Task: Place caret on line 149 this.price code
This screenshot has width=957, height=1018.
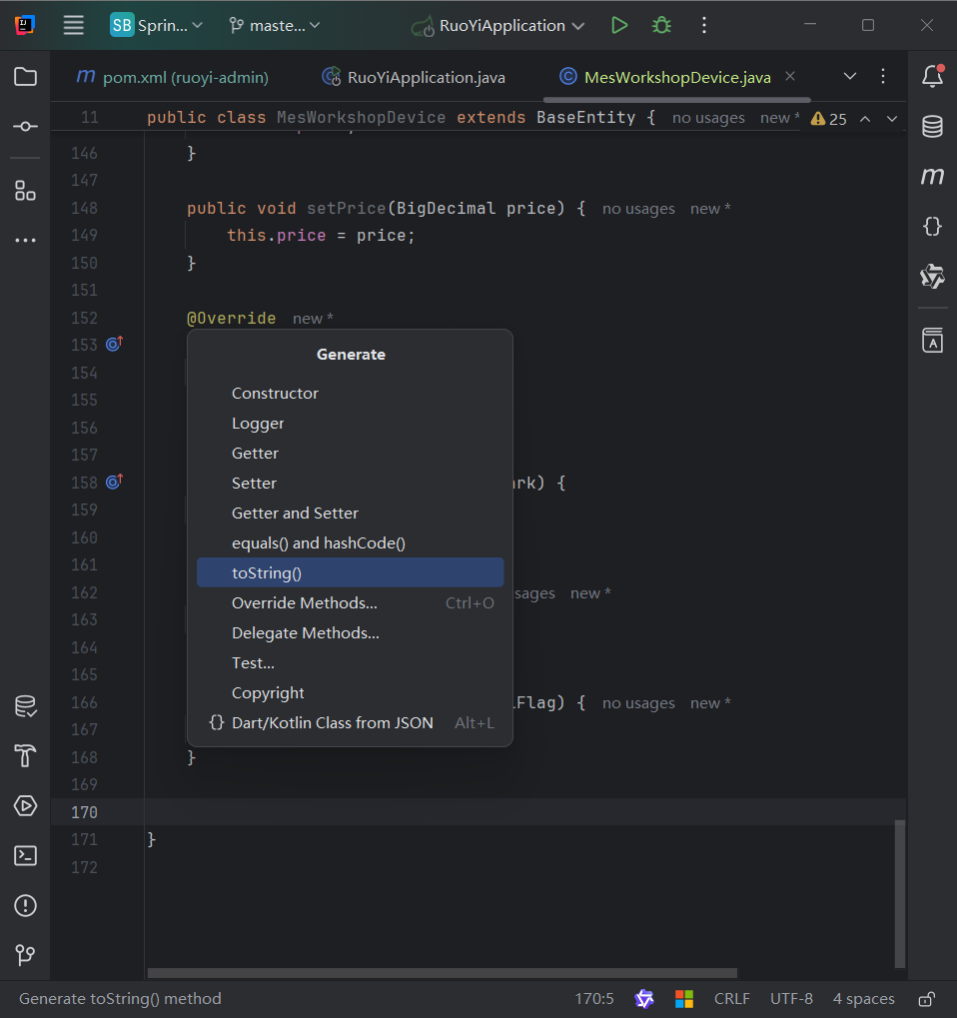Action: point(321,236)
